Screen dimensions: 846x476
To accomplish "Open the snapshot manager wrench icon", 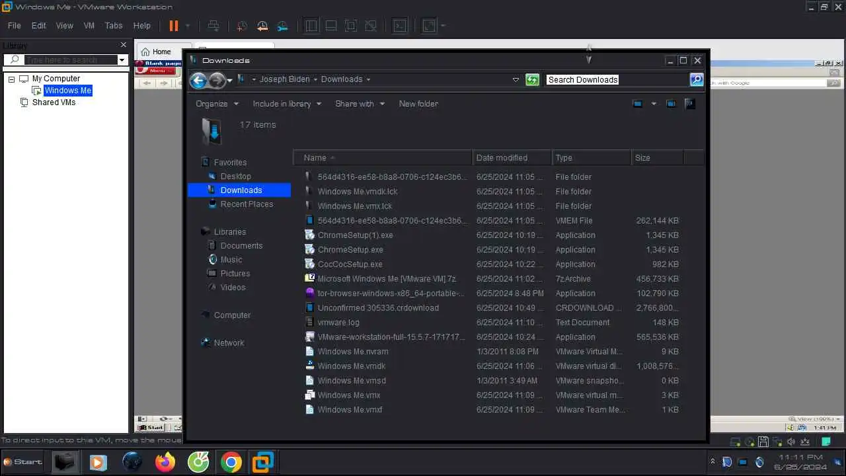I will pos(283,26).
